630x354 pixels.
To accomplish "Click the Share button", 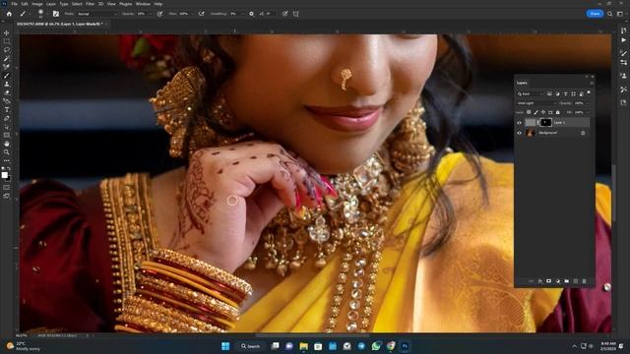I will [595, 14].
